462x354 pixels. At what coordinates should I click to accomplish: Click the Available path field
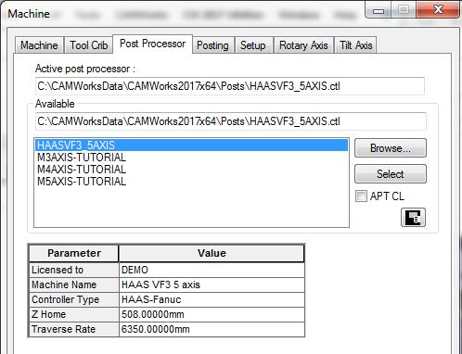pos(231,121)
